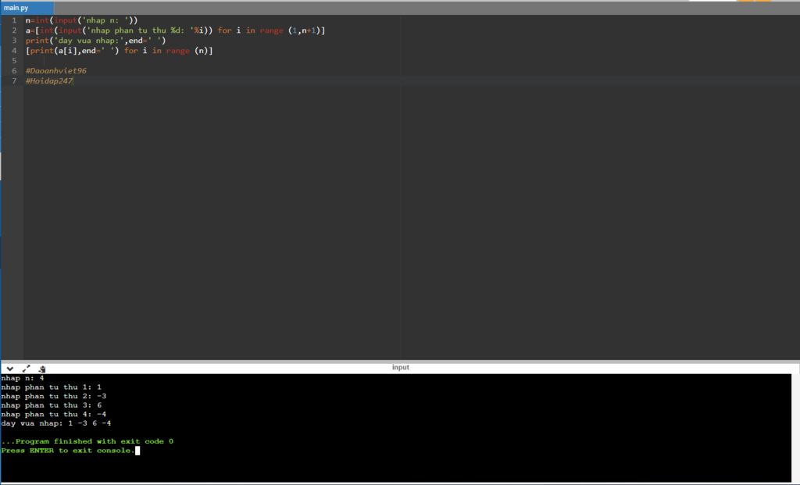This screenshot has width=800, height=485.
Task: Click console output 'day vua nhap: 1 -3 6 -4'
Action: 56,423
